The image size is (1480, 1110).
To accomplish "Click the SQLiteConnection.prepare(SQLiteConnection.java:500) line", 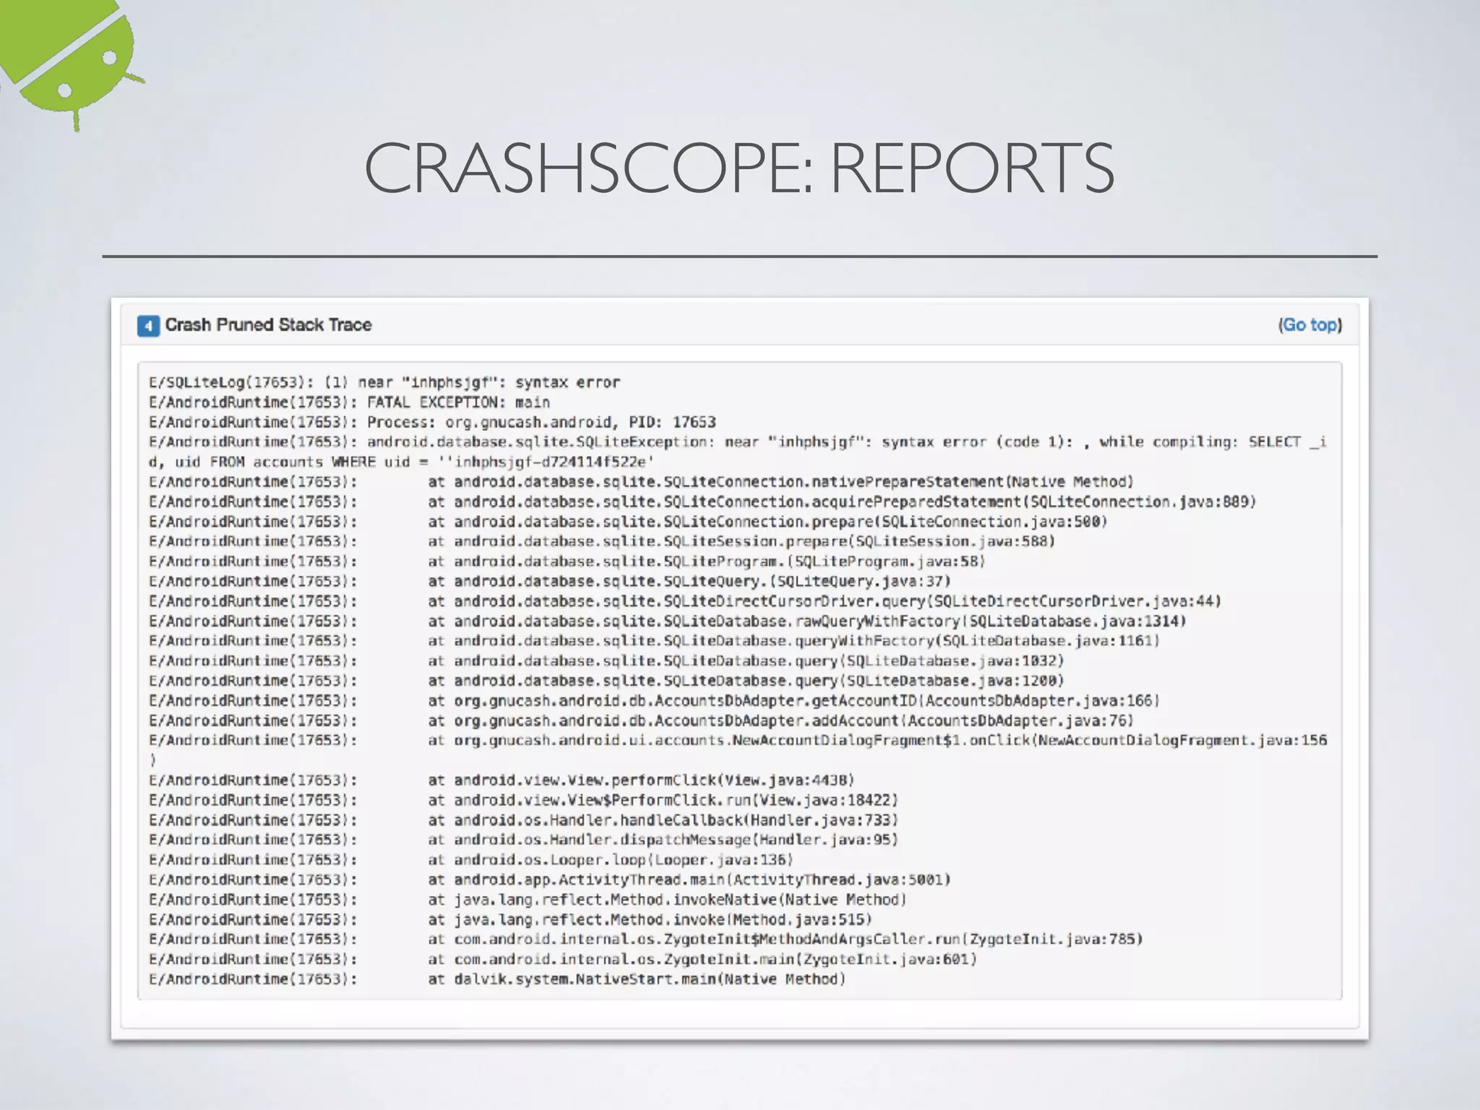I will [628, 522].
